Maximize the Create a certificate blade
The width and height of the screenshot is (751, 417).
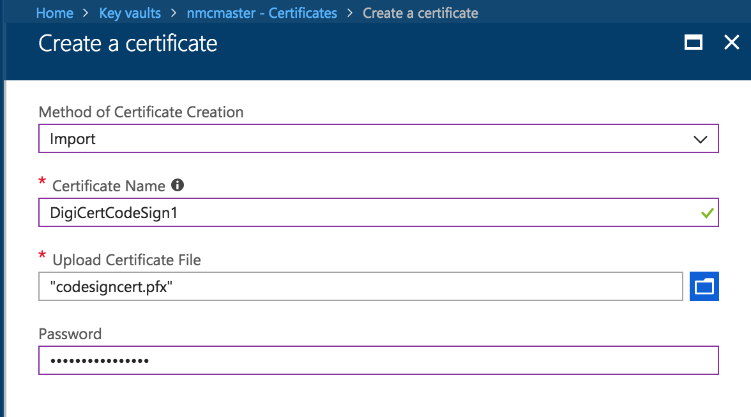[693, 43]
